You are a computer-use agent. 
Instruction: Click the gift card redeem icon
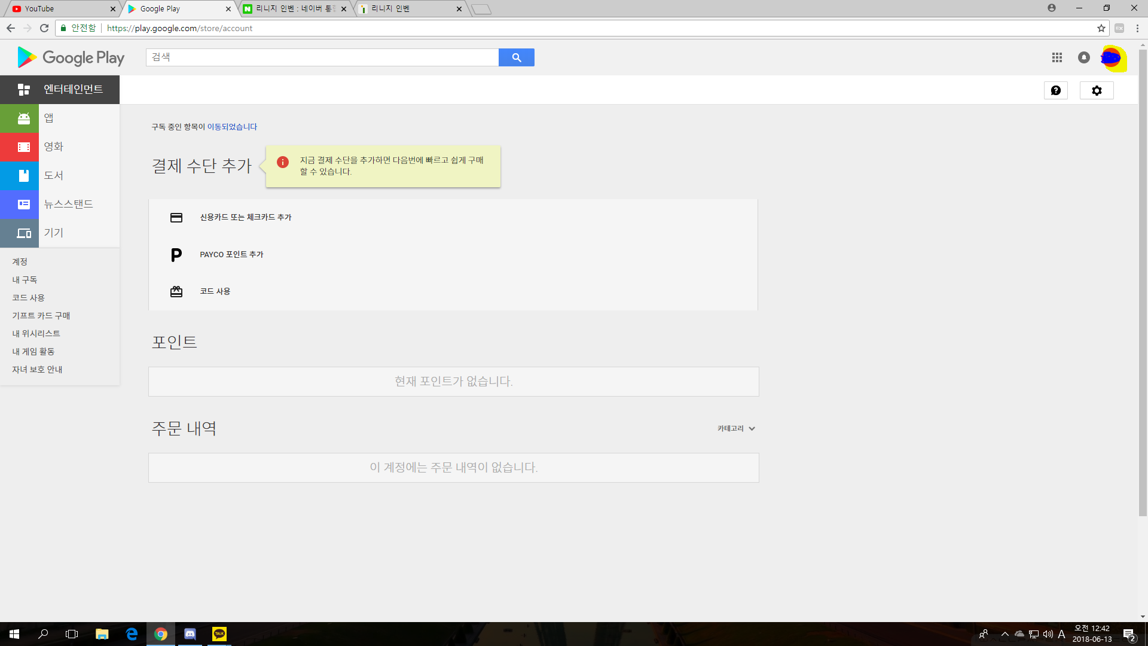pos(176,291)
